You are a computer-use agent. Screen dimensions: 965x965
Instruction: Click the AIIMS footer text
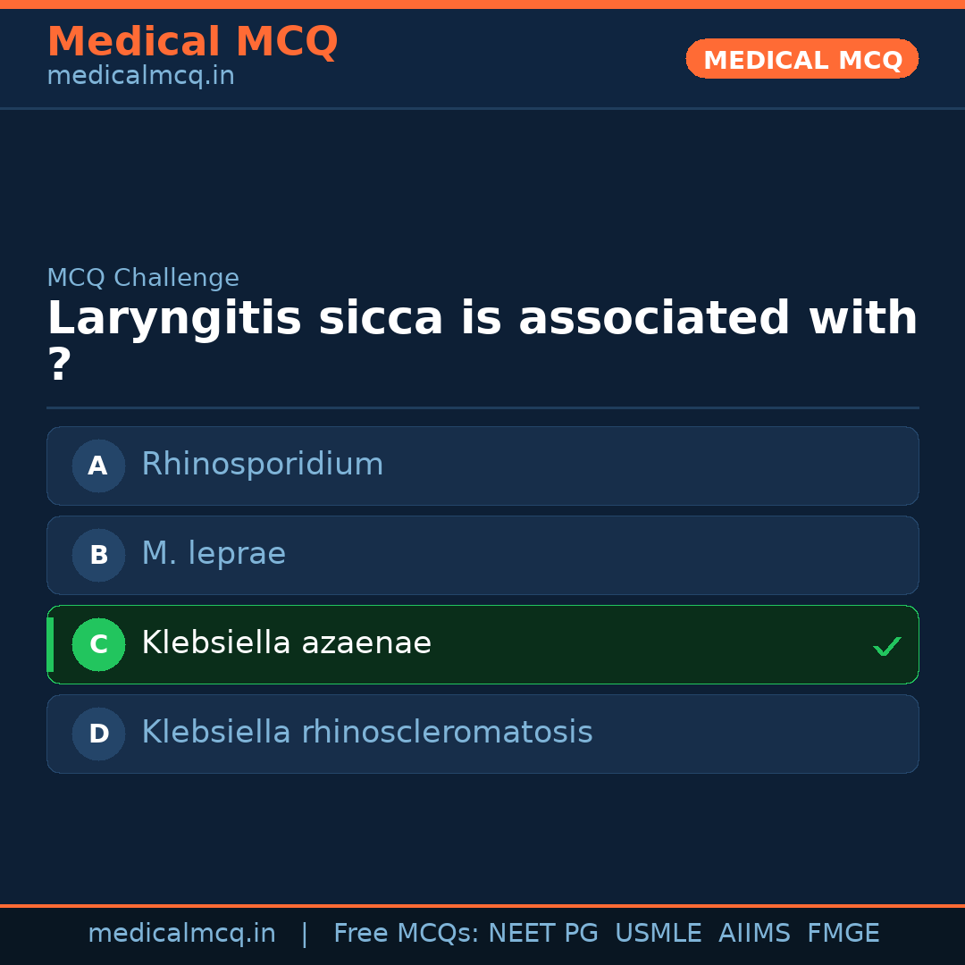tap(754, 934)
